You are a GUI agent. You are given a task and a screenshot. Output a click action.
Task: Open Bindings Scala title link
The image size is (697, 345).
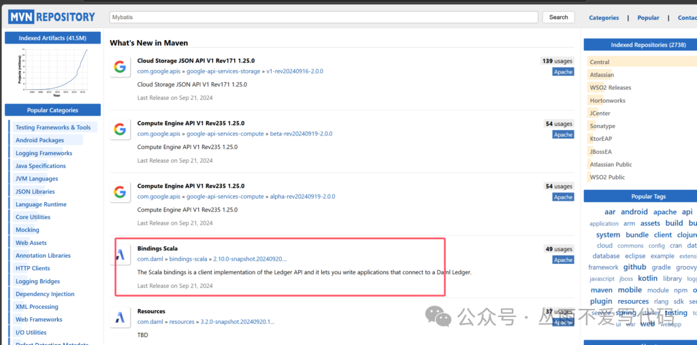tap(157, 248)
